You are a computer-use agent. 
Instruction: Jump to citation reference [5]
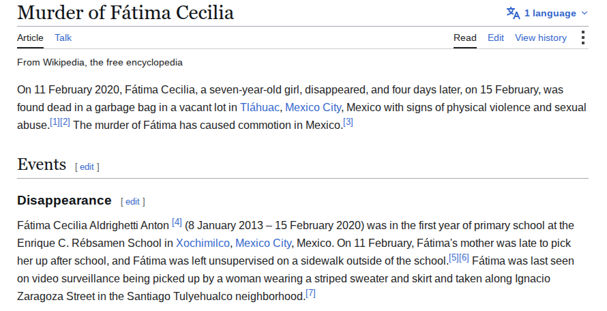[454, 258]
